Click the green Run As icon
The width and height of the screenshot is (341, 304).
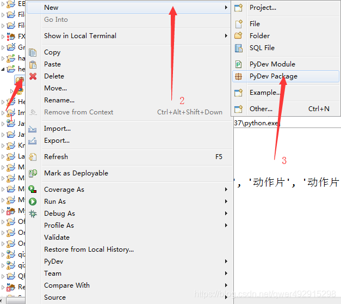click(x=33, y=202)
